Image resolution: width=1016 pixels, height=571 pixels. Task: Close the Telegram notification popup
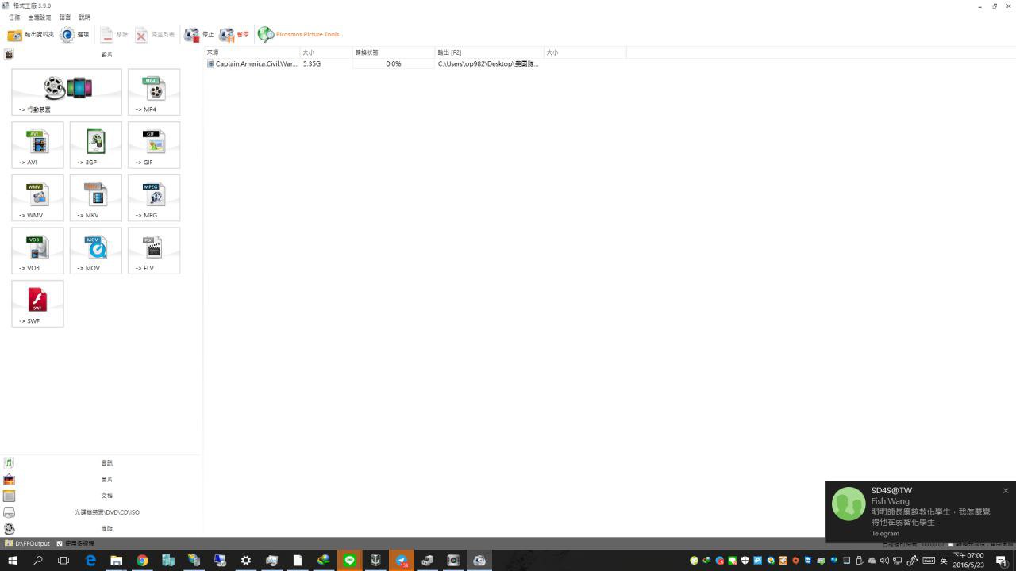[1006, 491]
